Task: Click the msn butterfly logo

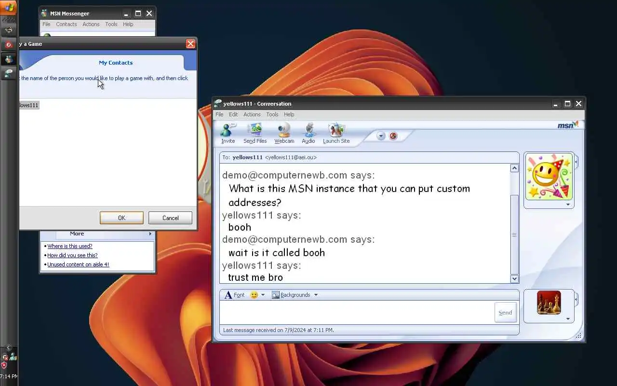Action: (568, 125)
